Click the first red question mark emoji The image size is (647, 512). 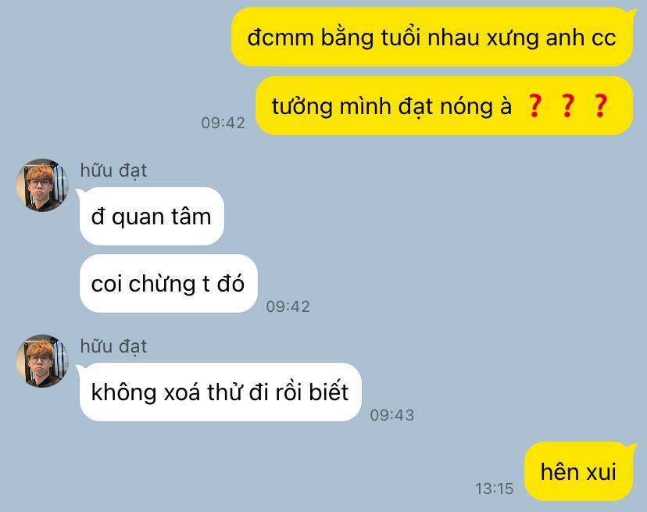tap(534, 106)
